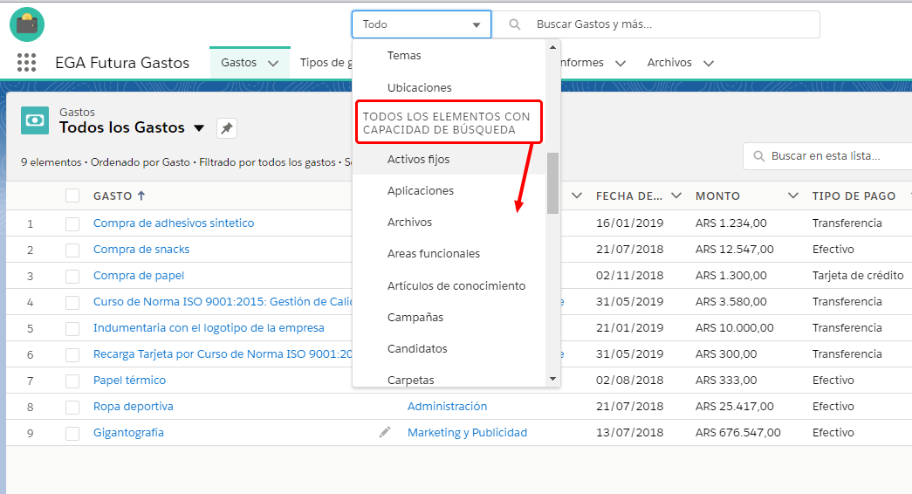This screenshot has width=912, height=494.
Task: Check the box for Compra de snacks
Action: click(72, 250)
